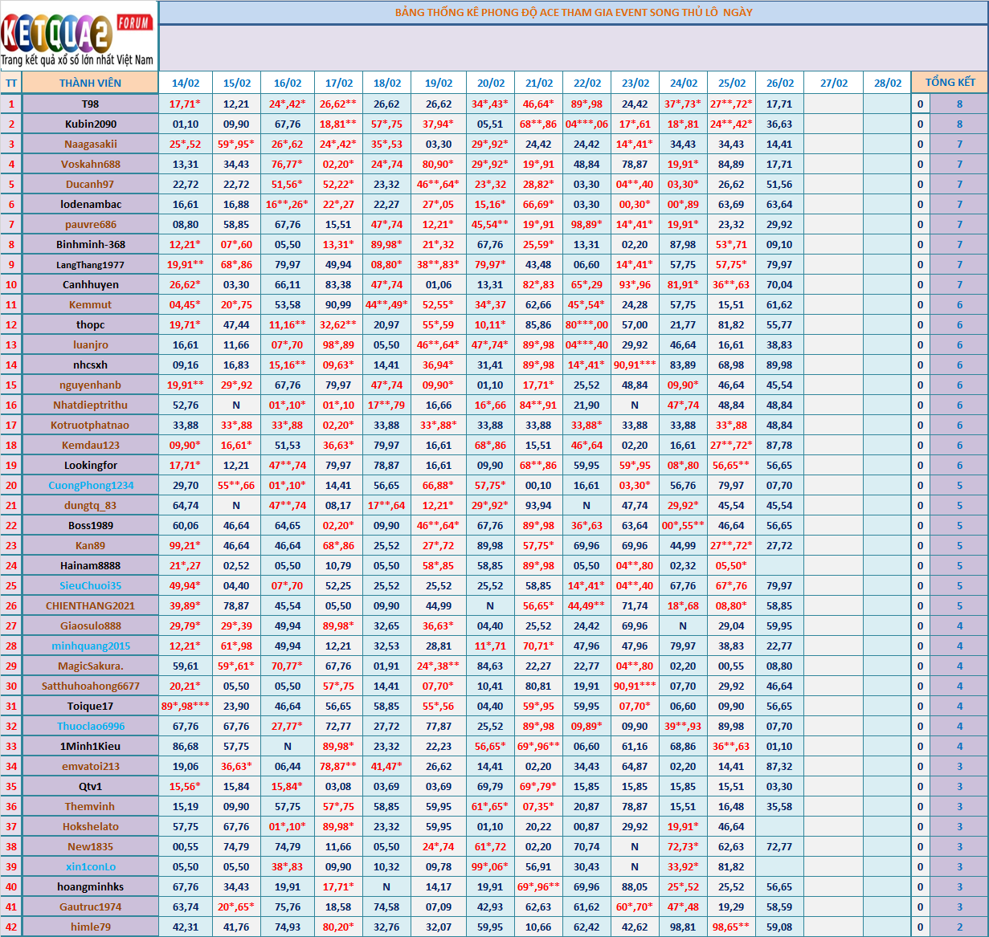
Task: Click the '22/02' date header
Action: pyautogui.click(x=586, y=83)
